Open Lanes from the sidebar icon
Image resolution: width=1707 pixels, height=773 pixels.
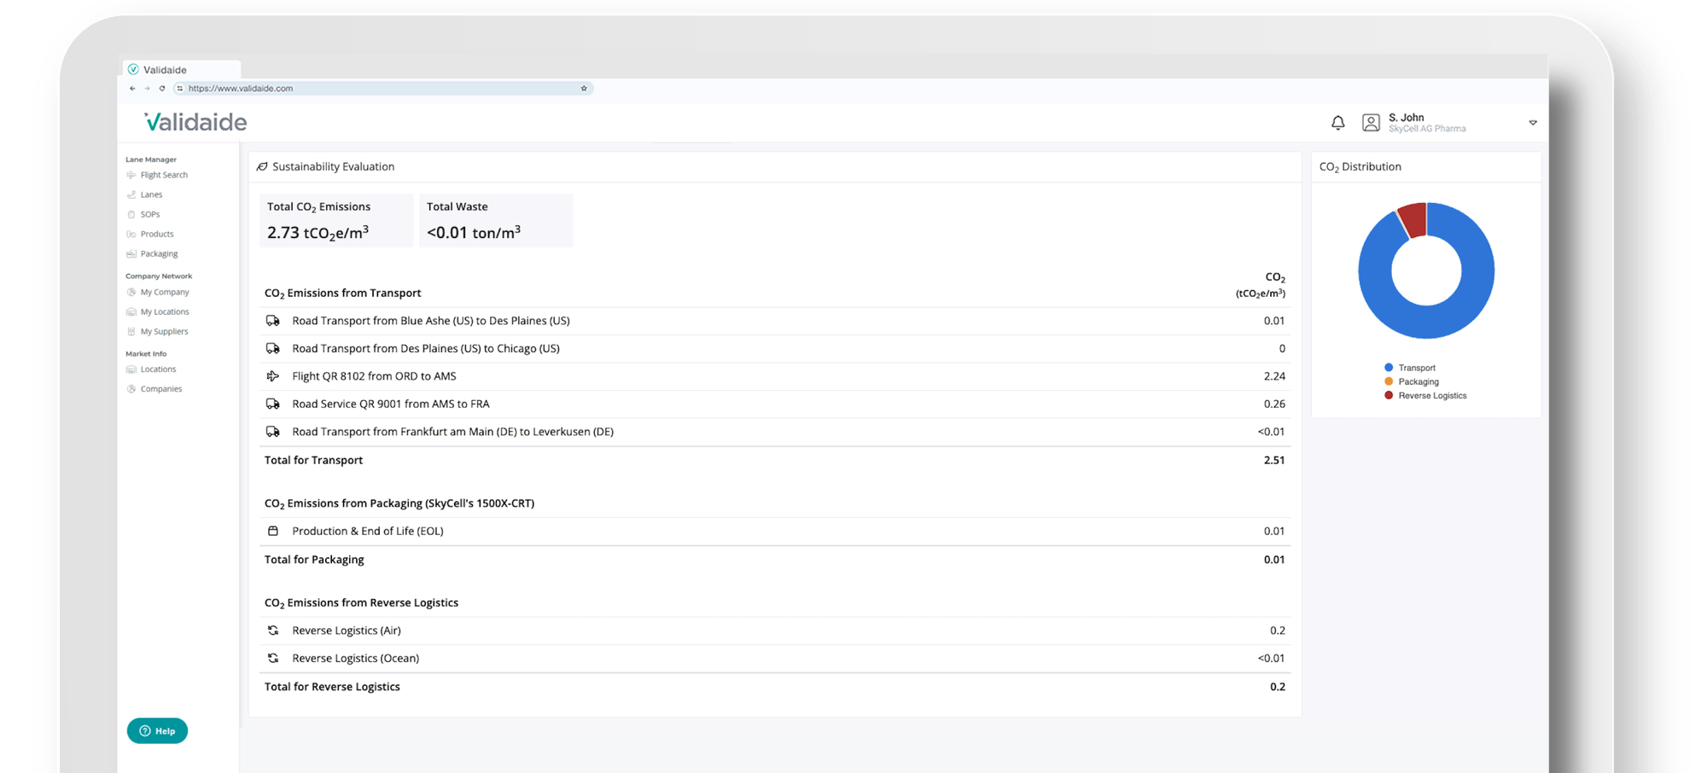(132, 194)
